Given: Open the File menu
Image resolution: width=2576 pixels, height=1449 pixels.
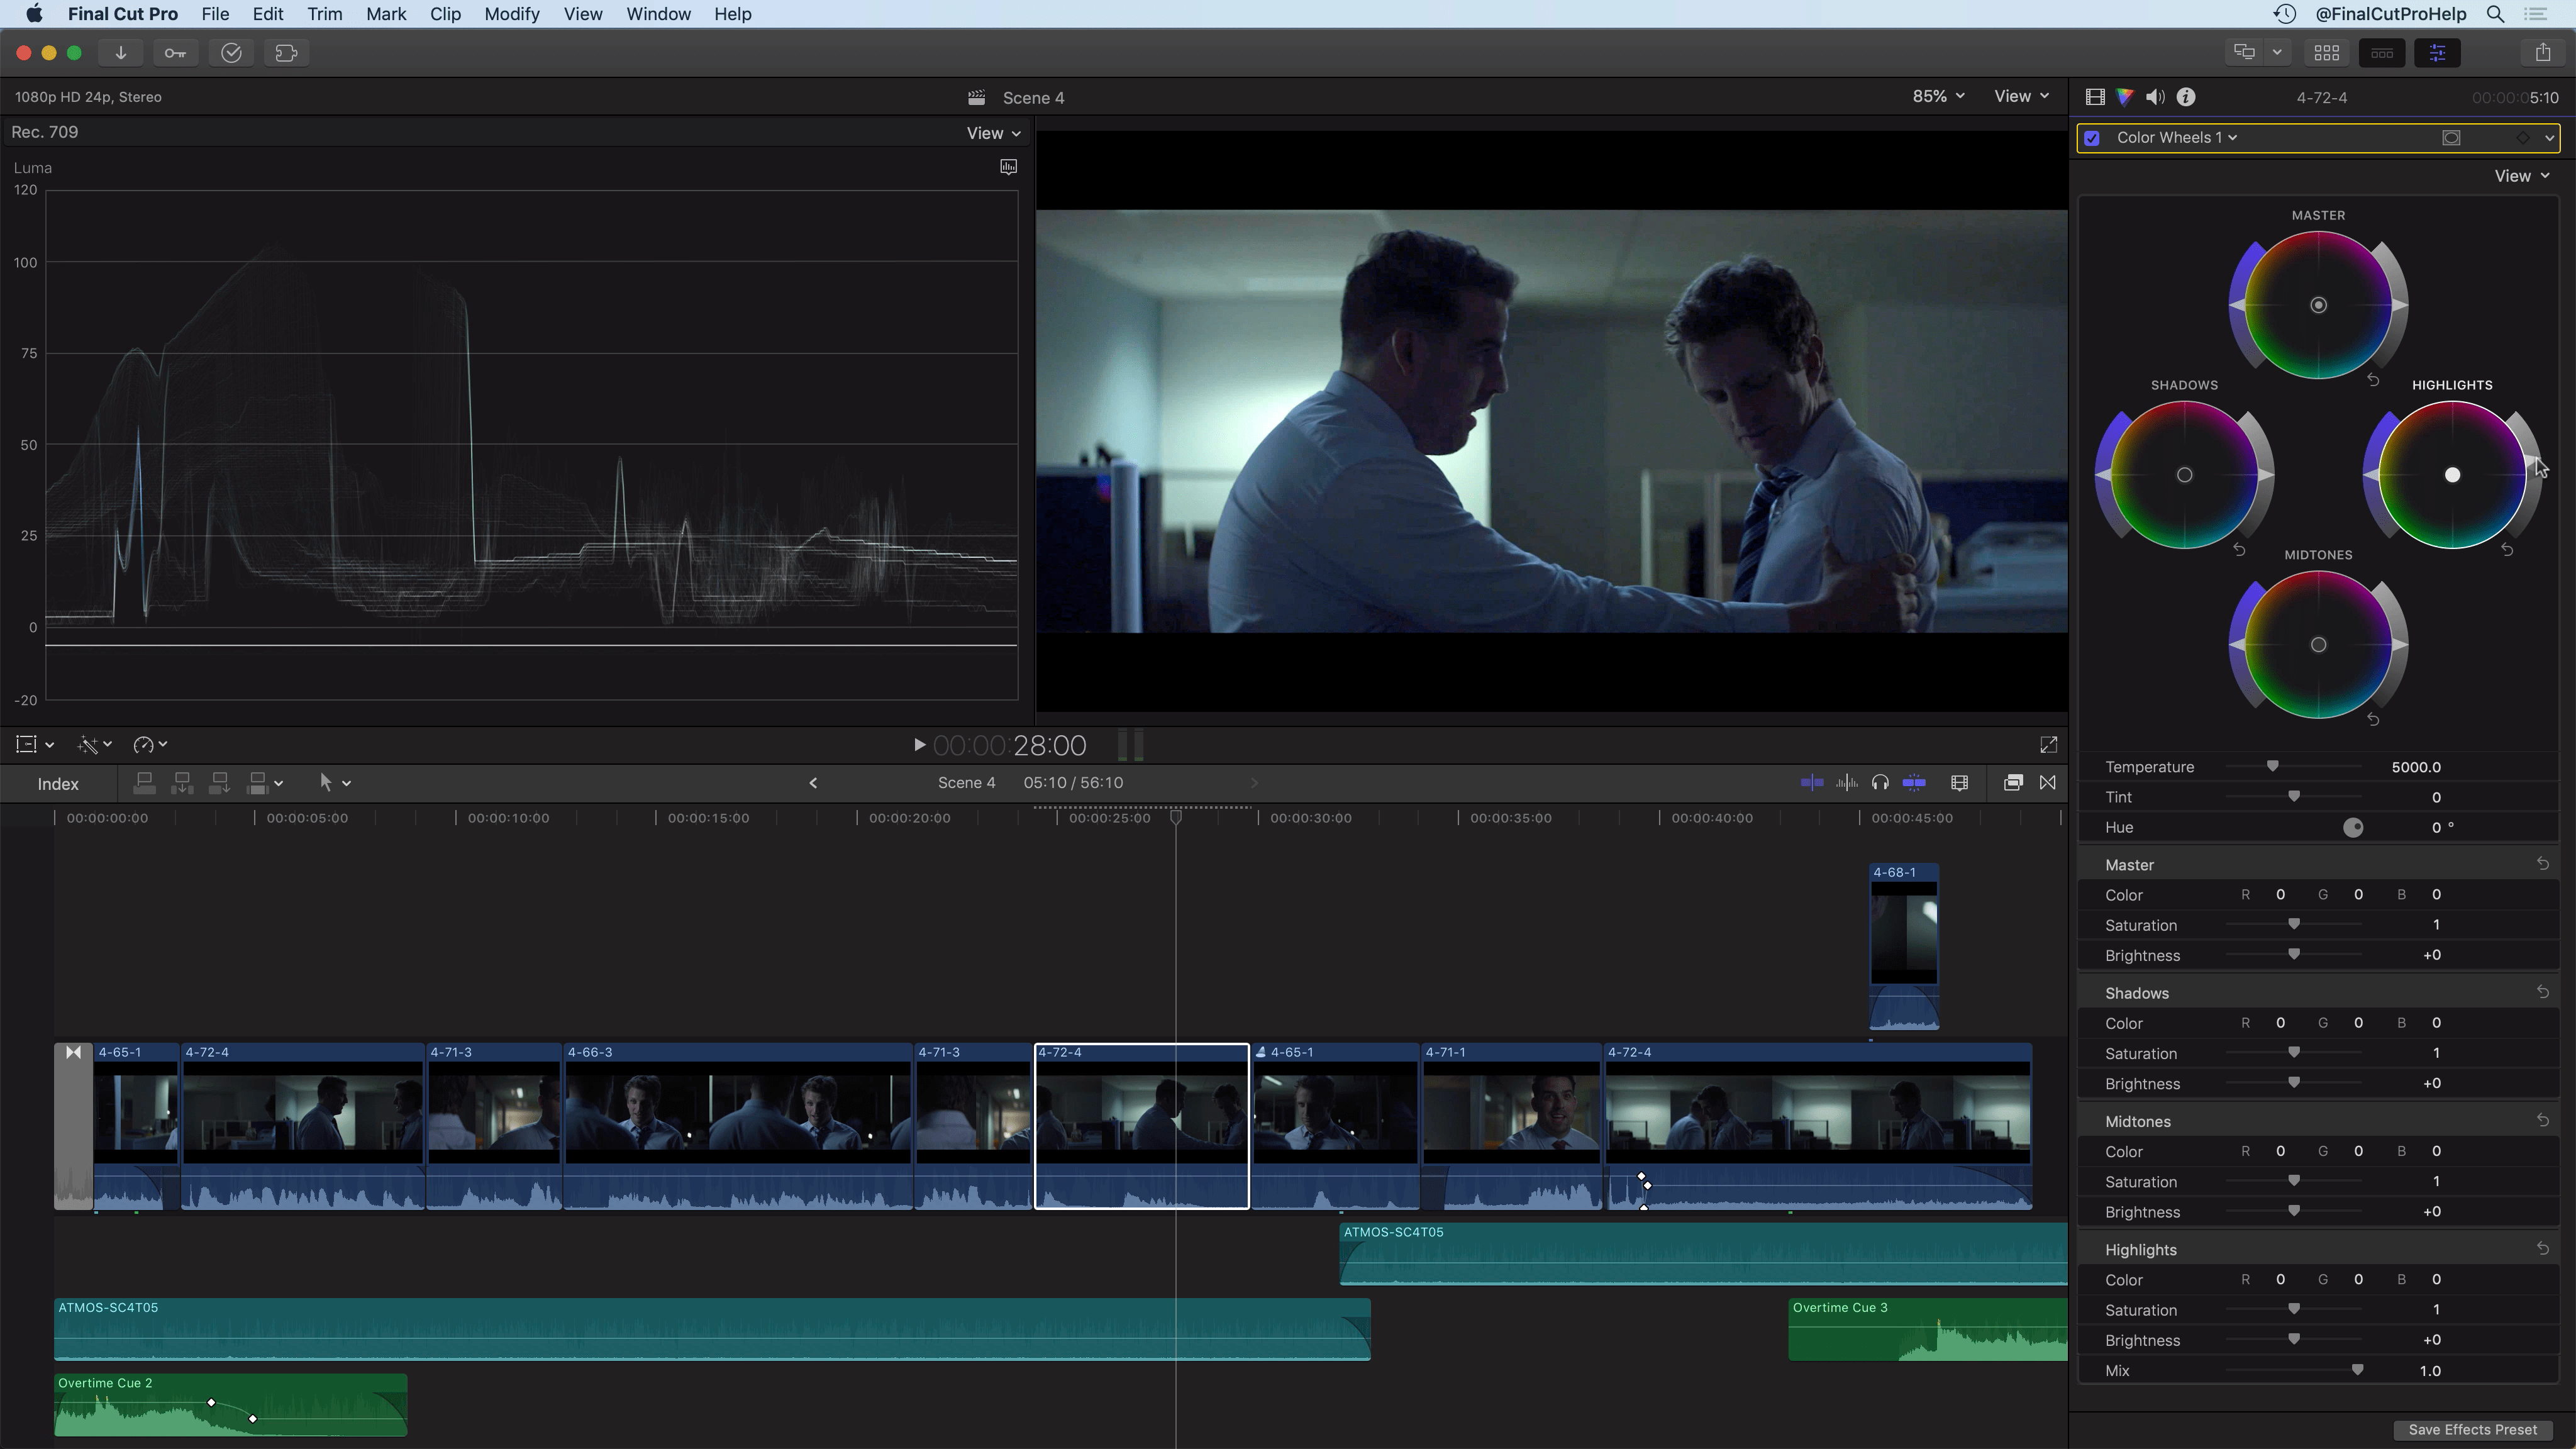Looking at the screenshot, I should point(215,14).
